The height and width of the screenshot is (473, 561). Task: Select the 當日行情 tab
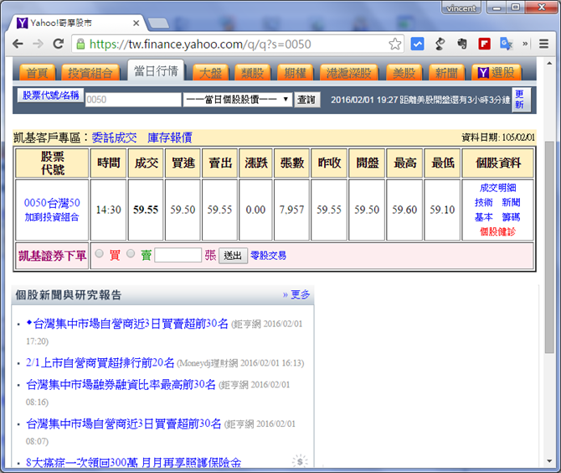[x=156, y=70]
